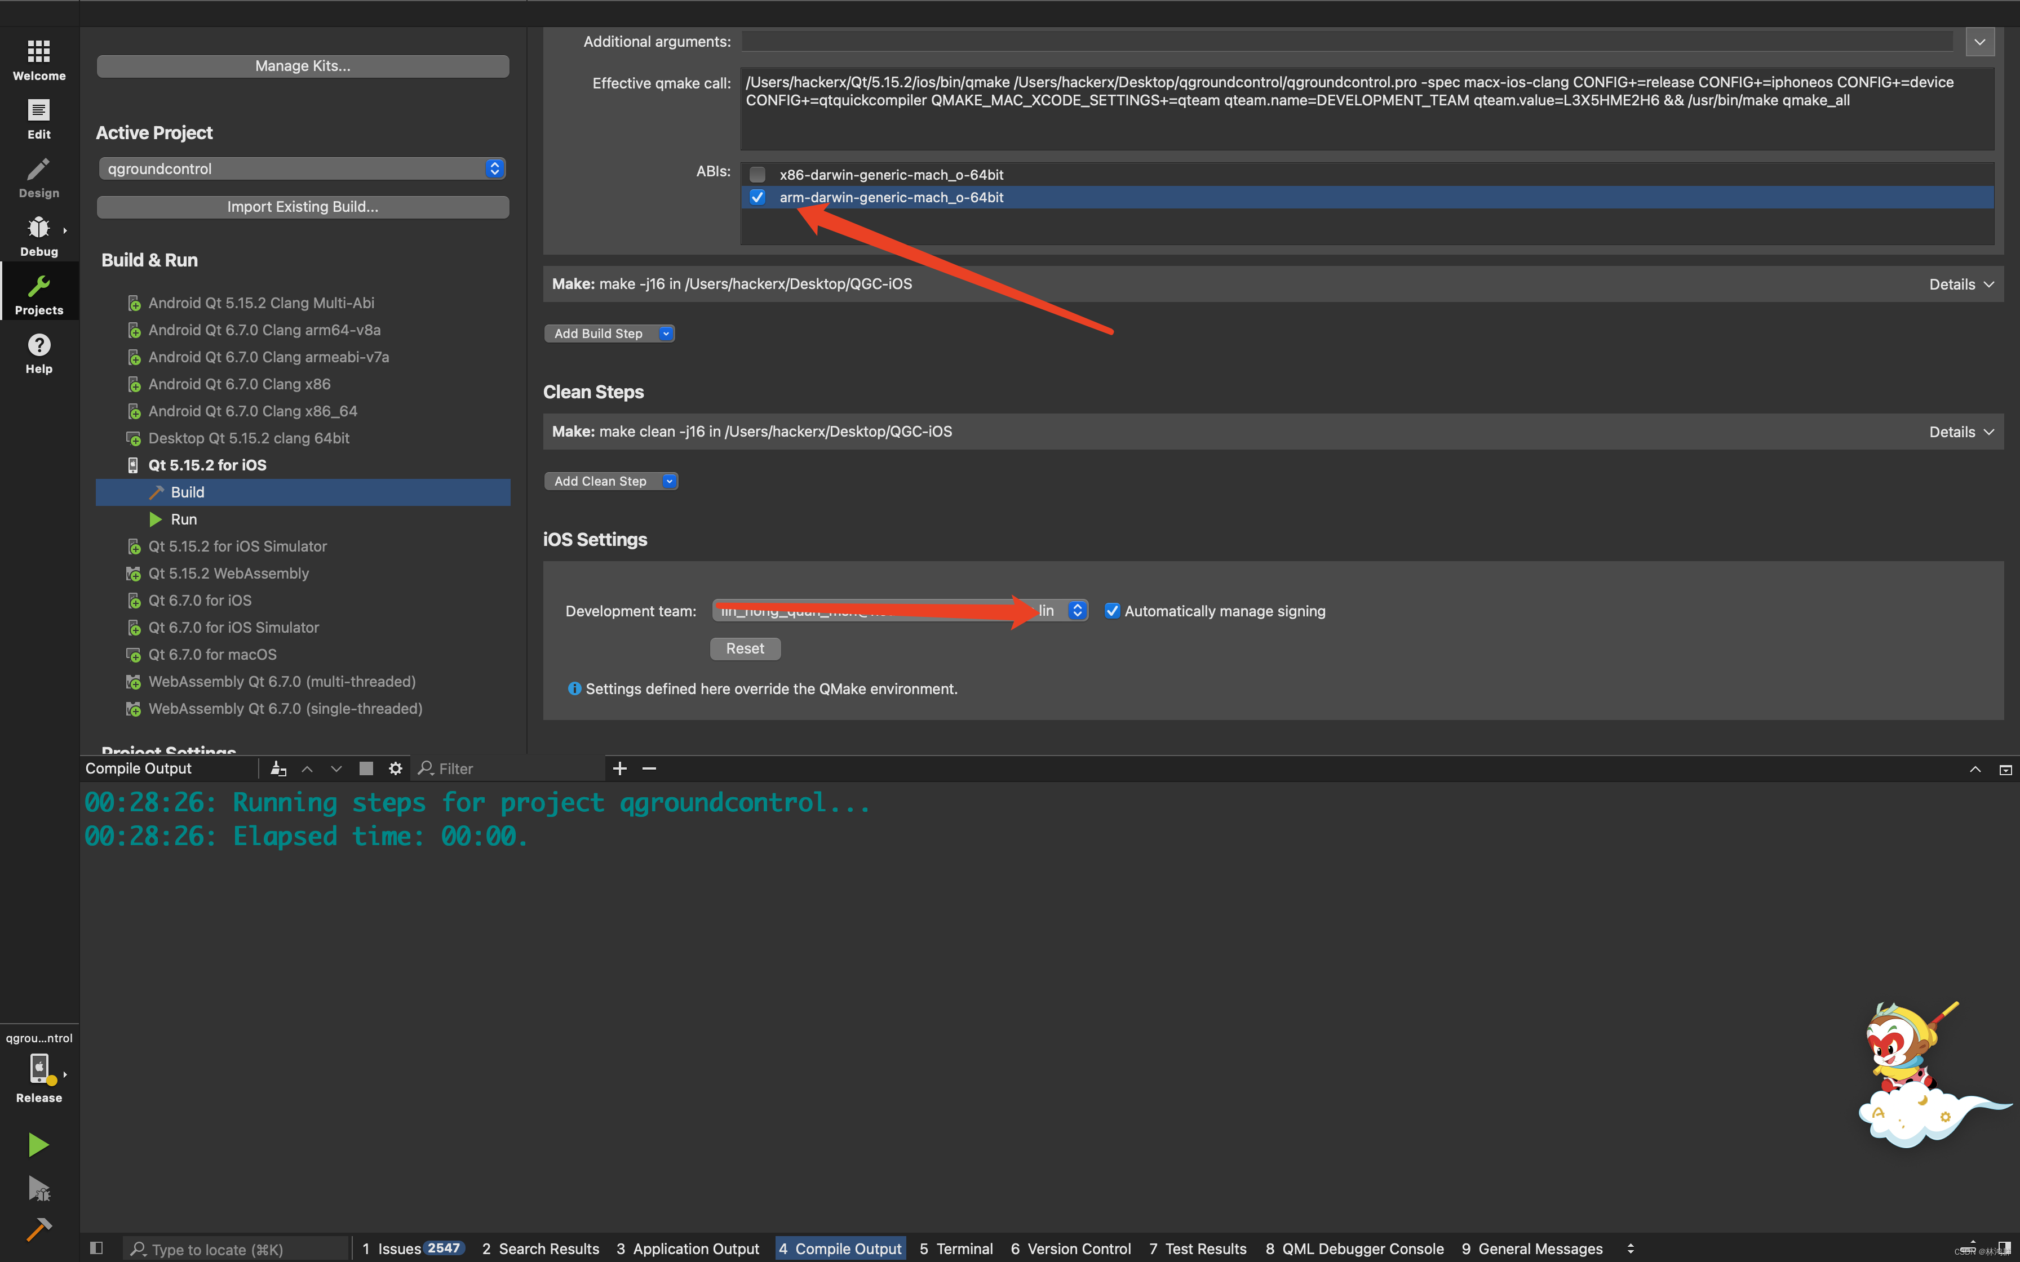Click the Reset button in iOS Settings
This screenshot has width=2020, height=1262.
[x=746, y=648]
